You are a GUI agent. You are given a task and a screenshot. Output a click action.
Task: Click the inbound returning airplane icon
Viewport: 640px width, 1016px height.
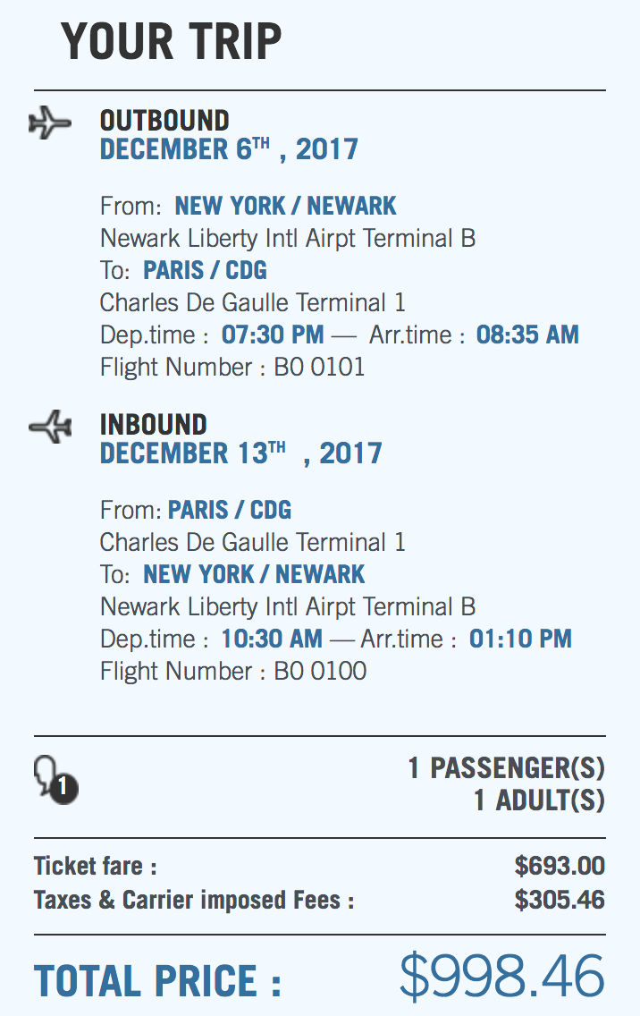pos(49,427)
